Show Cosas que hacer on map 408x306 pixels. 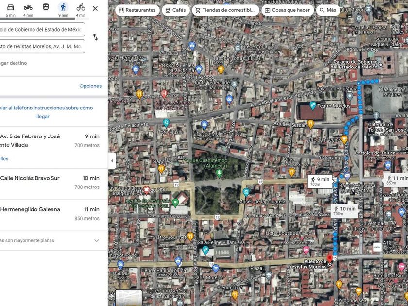[x=287, y=10]
